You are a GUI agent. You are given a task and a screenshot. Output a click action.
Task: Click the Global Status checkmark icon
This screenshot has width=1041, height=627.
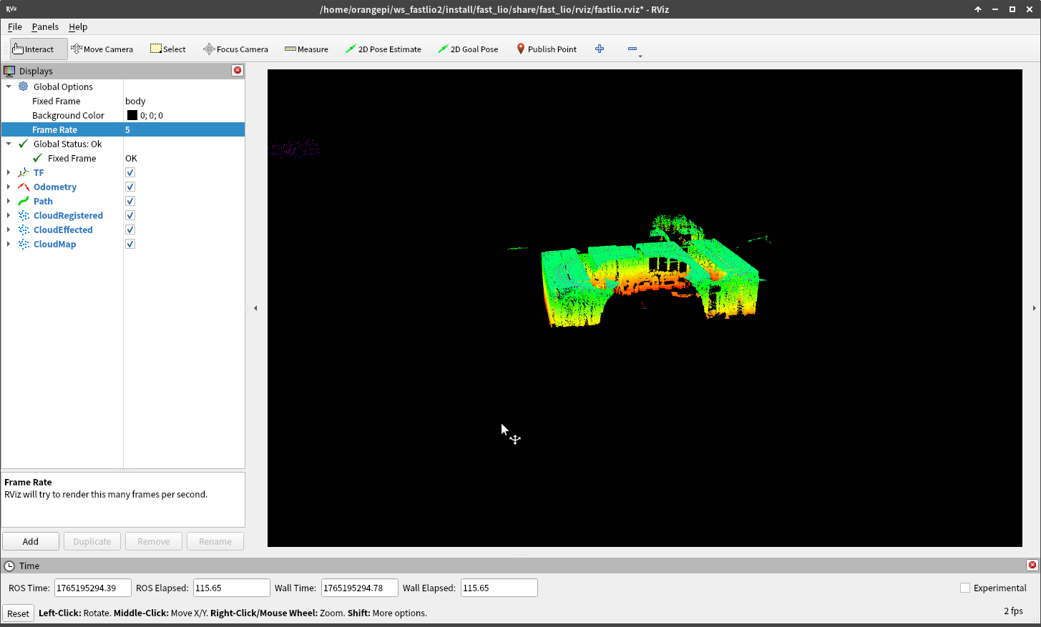point(24,144)
